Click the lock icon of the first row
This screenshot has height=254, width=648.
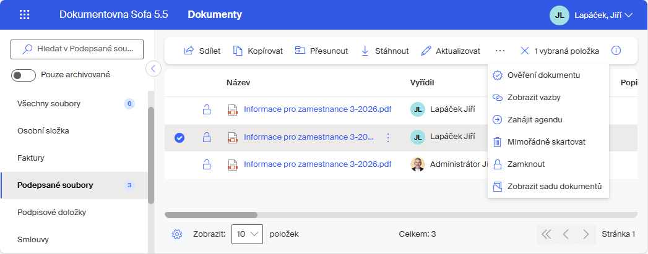206,109
